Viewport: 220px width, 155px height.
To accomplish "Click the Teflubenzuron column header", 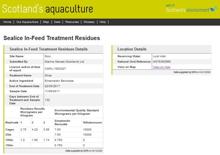I will (x=92, y=123).
